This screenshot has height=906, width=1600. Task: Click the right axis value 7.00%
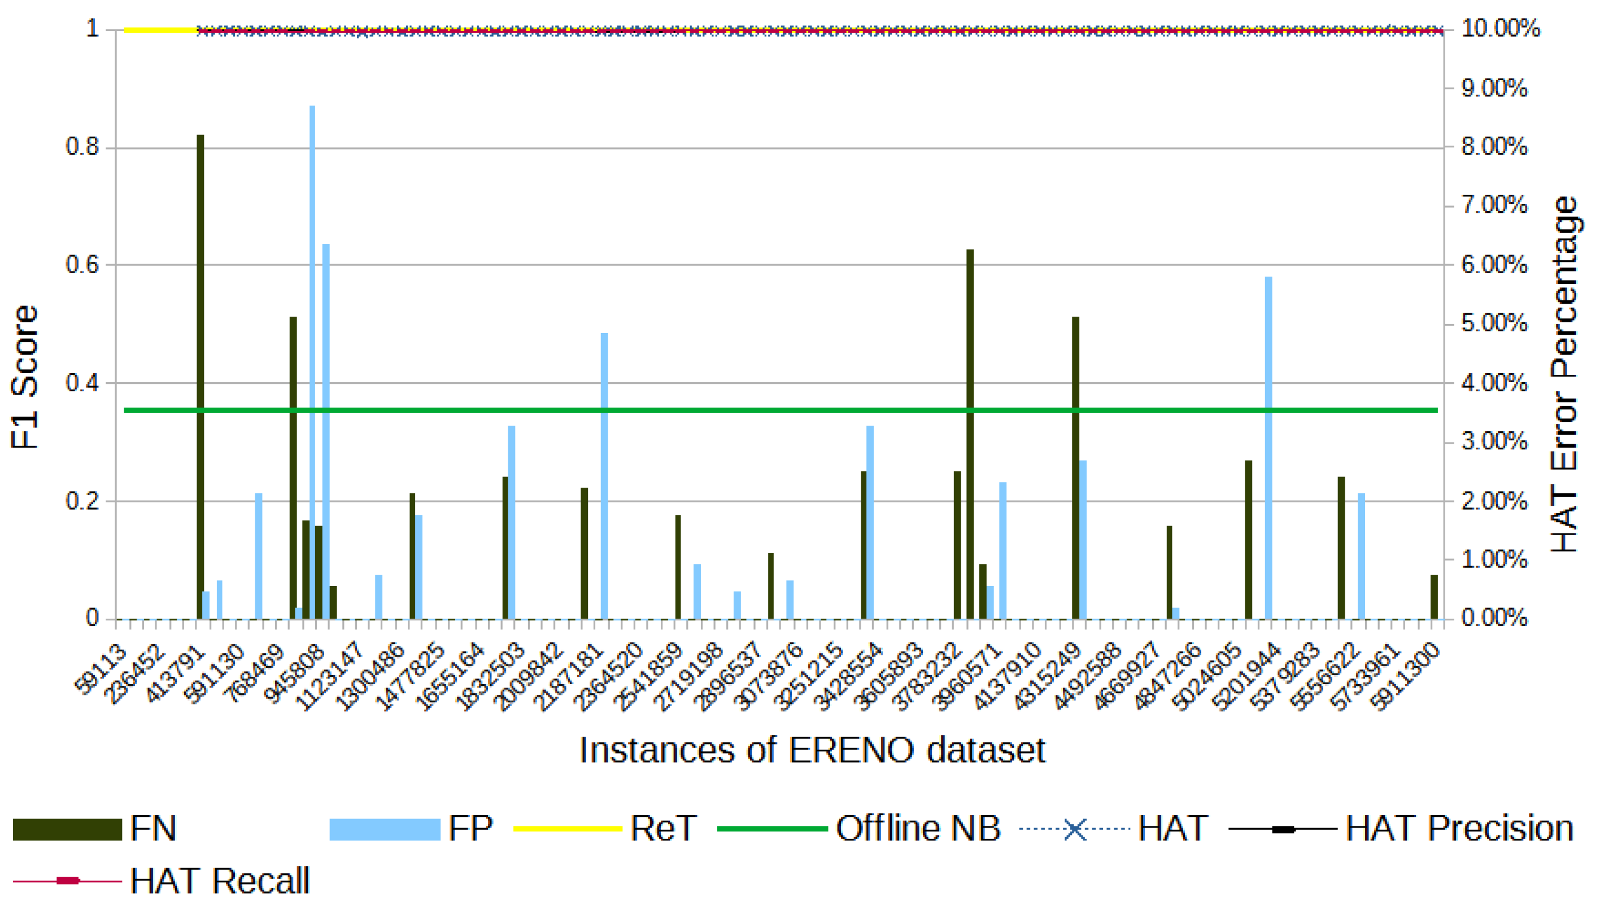click(x=1495, y=205)
